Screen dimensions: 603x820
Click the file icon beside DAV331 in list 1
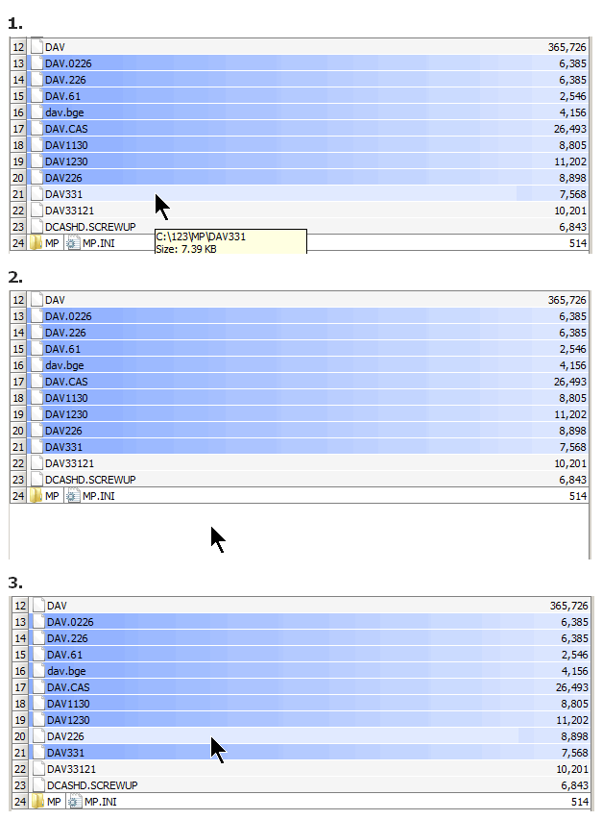point(36,194)
